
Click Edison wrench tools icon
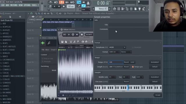[x=74, y=42]
